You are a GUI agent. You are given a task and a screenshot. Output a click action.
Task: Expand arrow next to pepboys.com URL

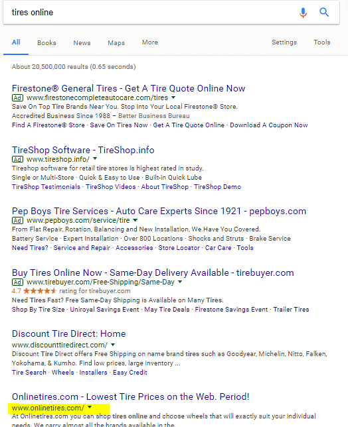pos(135,220)
